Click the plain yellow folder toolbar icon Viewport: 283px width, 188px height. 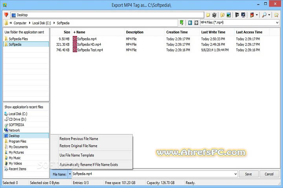(208, 15)
